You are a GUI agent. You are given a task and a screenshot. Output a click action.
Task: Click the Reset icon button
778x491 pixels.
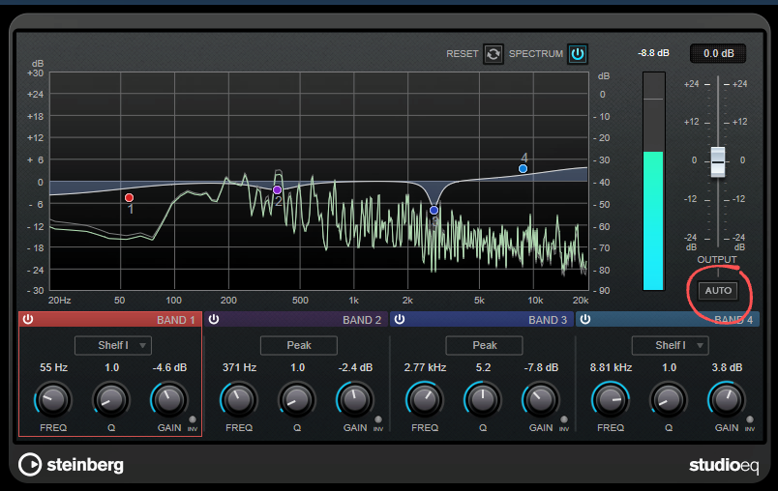[x=494, y=54]
